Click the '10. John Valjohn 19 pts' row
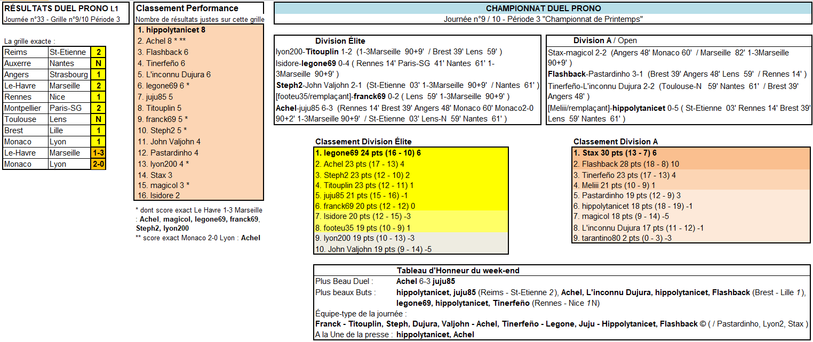Screen dimensions: 813x342 click(x=373, y=249)
